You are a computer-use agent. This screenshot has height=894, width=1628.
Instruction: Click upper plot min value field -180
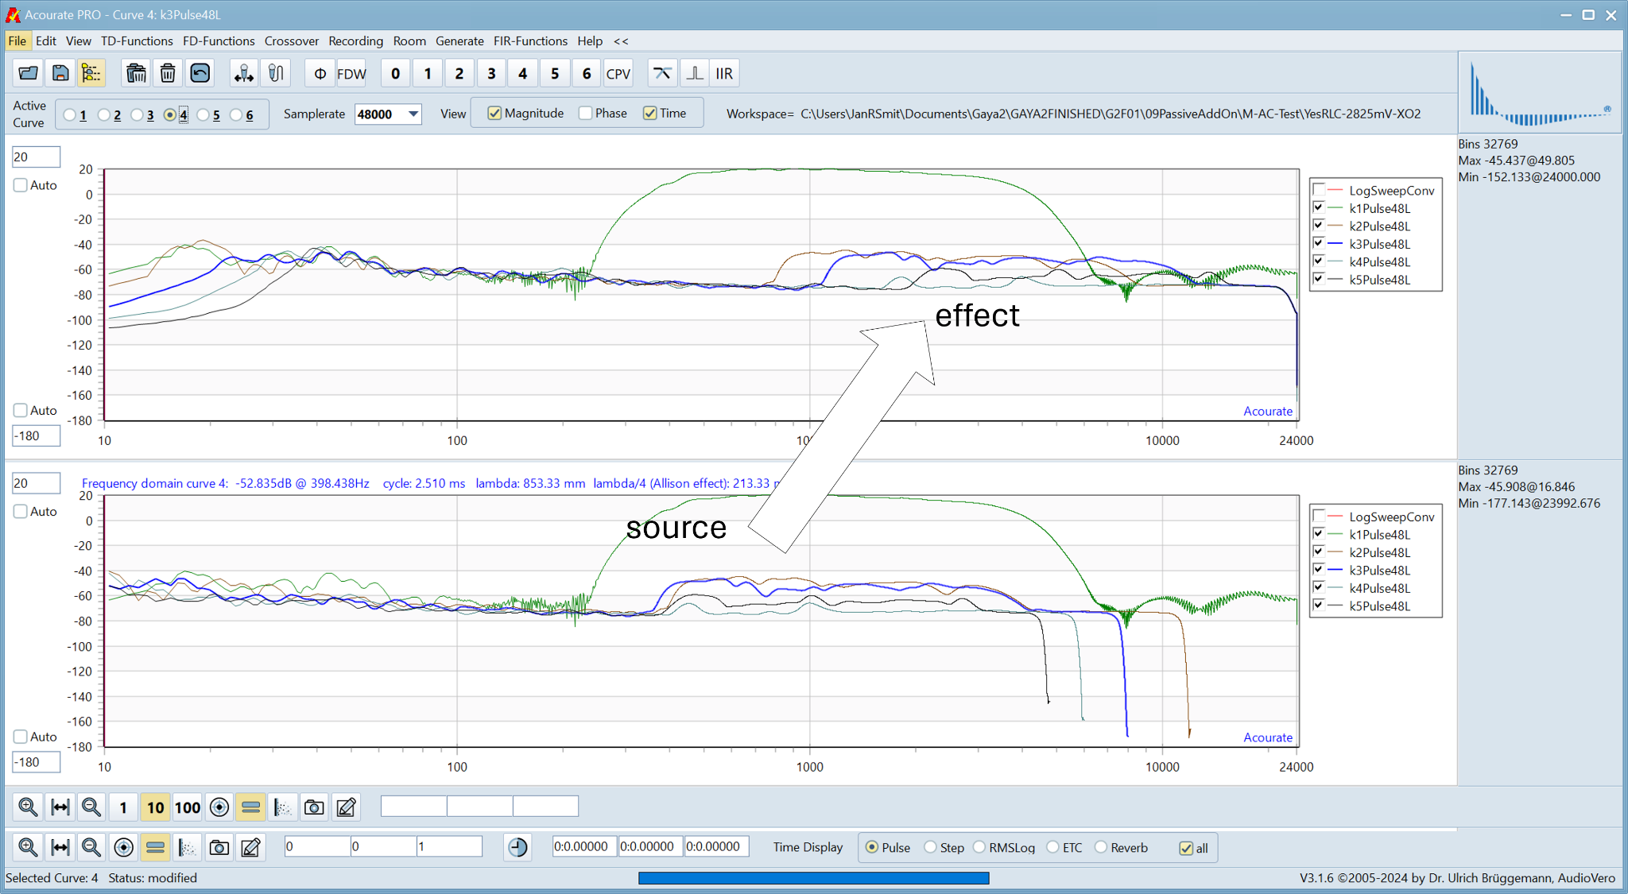[x=36, y=435]
